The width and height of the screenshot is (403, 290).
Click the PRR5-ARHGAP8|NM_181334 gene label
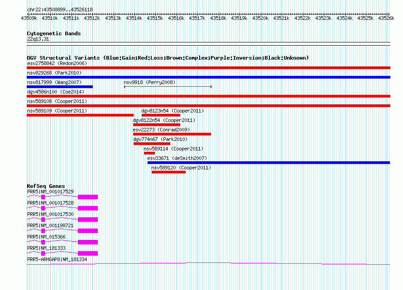(x=57, y=259)
